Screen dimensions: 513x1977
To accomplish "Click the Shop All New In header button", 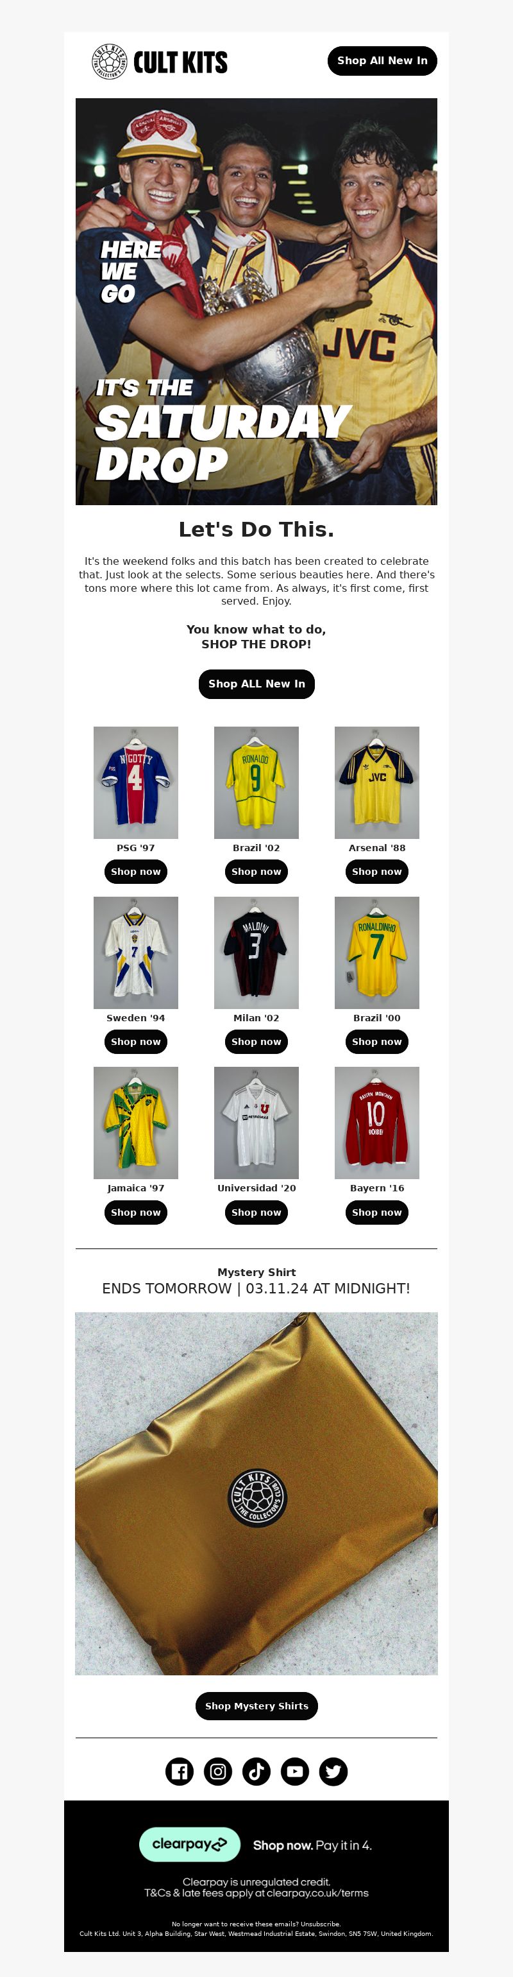I will pos(382,60).
